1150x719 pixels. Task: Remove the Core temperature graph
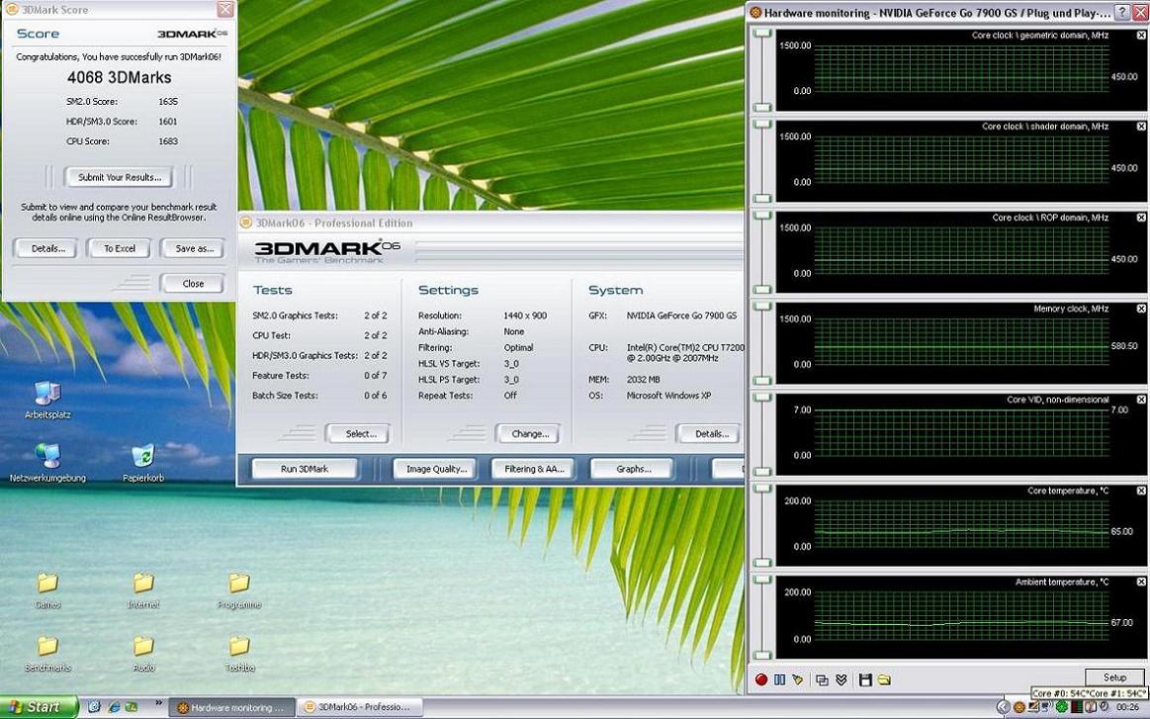coord(1141,491)
